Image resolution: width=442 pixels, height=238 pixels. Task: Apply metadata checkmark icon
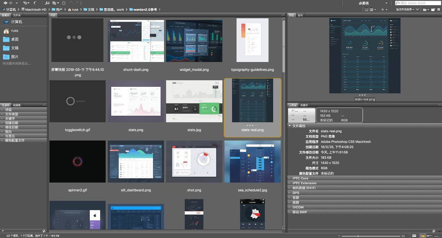point(439,231)
